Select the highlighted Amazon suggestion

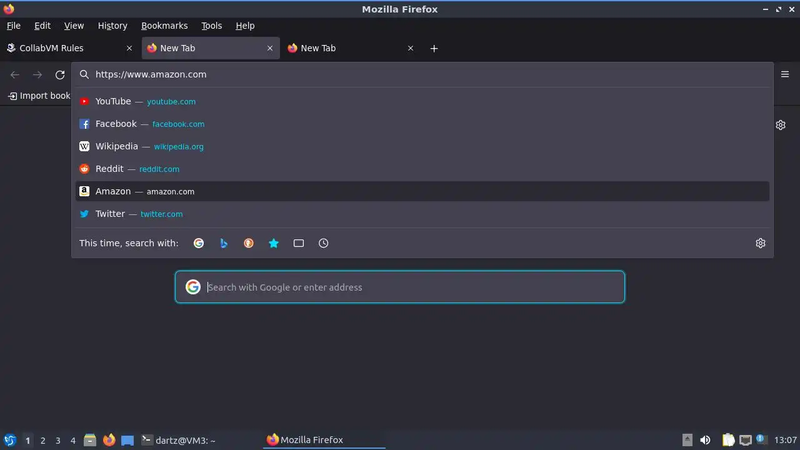(422, 191)
